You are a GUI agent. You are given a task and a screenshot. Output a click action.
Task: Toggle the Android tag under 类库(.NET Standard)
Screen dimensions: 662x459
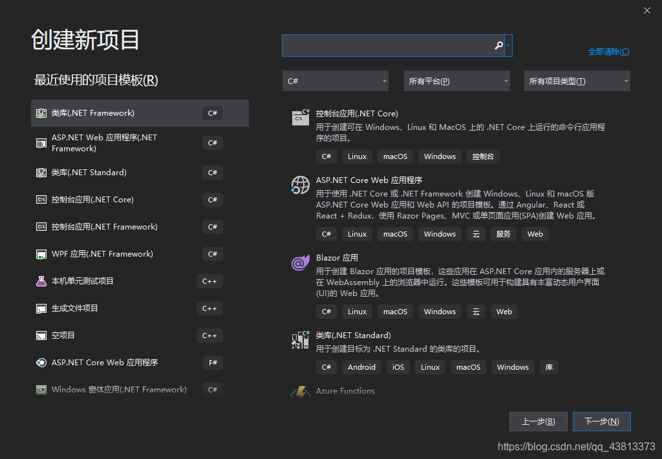pyautogui.click(x=361, y=367)
